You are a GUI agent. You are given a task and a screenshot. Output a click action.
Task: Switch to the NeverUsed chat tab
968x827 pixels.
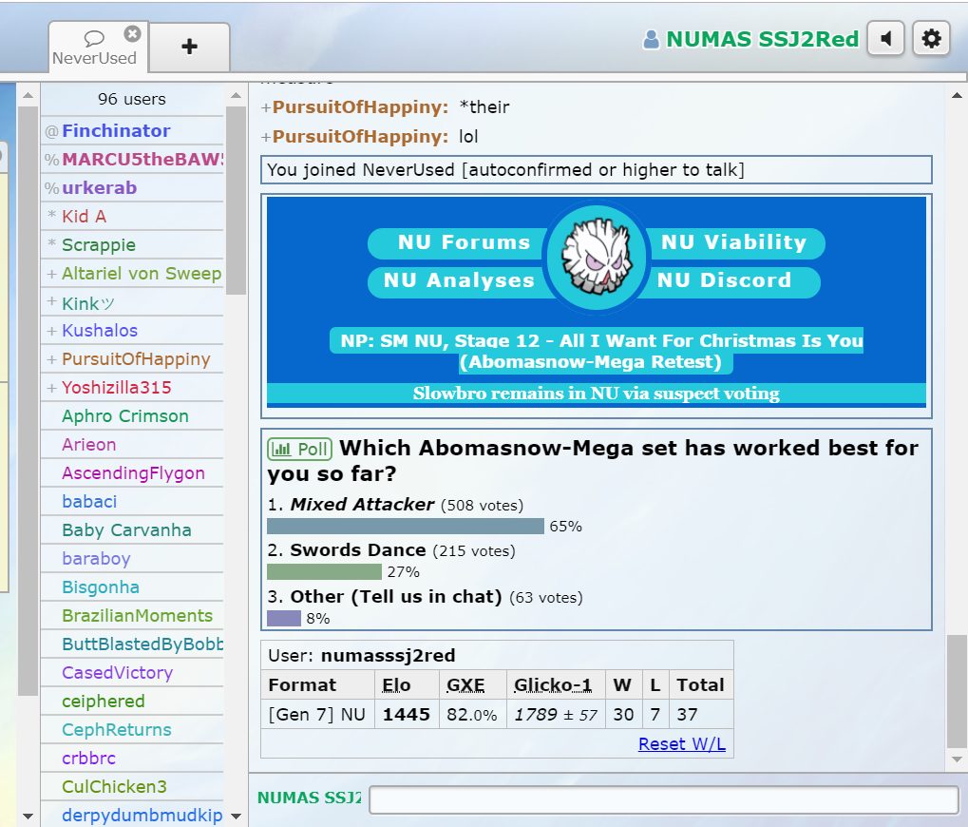[x=93, y=49]
